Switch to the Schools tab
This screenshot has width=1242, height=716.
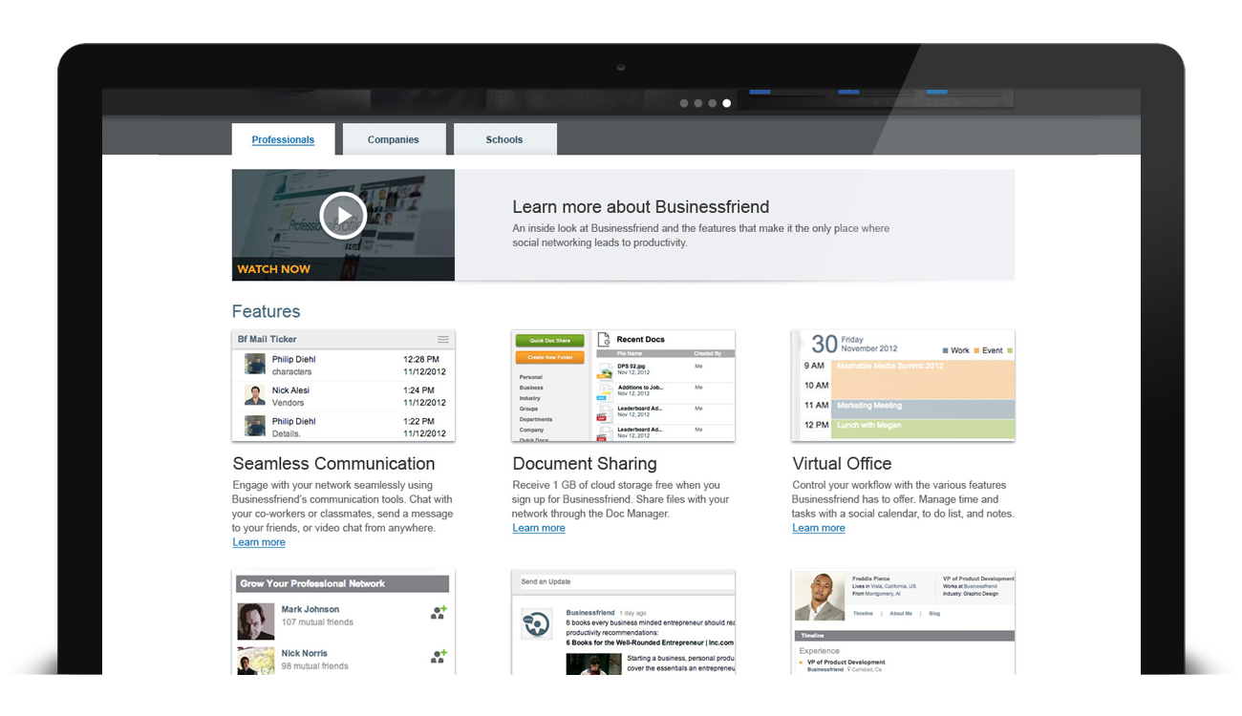[504, 139]
